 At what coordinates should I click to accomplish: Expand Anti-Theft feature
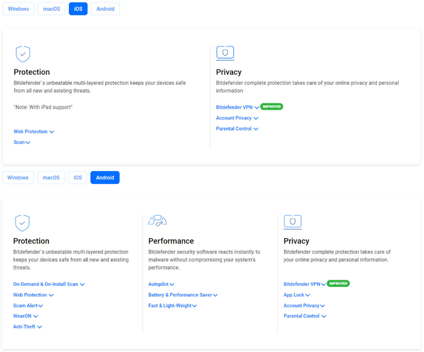[x=28, y=327]
